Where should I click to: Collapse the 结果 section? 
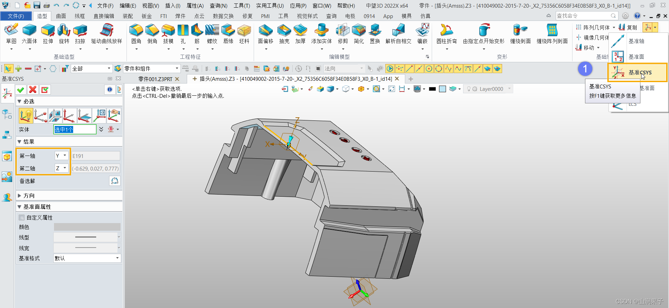[20, 142]
